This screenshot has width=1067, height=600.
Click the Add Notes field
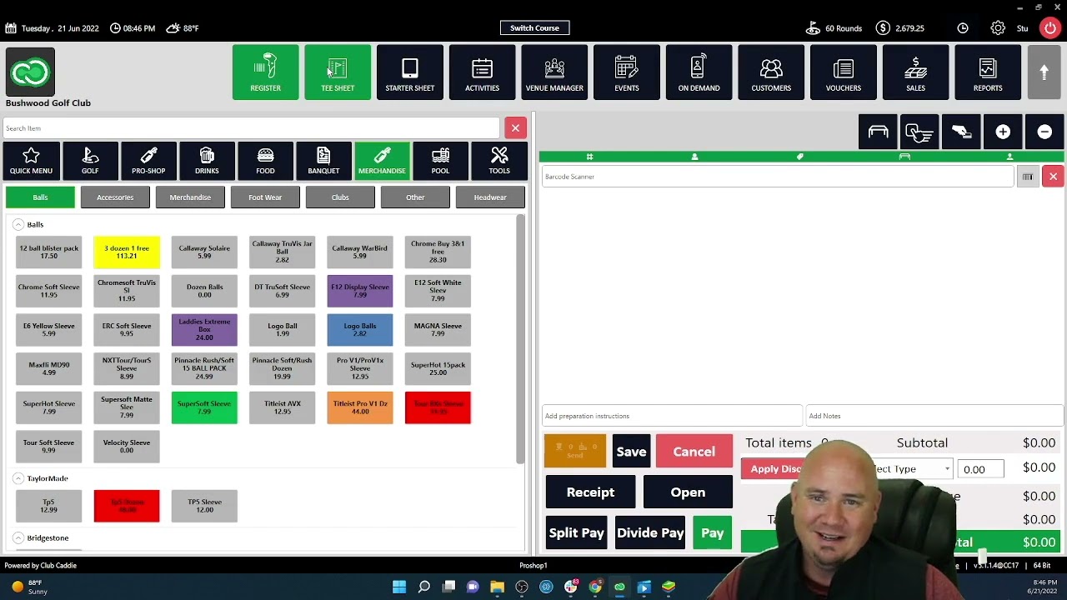(x=934, y=416)
